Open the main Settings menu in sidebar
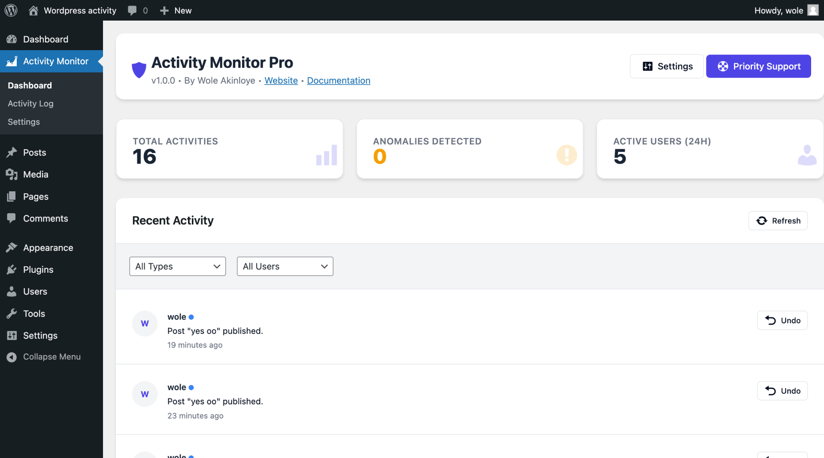The height and width of the screenshot is (458, 824). click(x=40, y=335)
